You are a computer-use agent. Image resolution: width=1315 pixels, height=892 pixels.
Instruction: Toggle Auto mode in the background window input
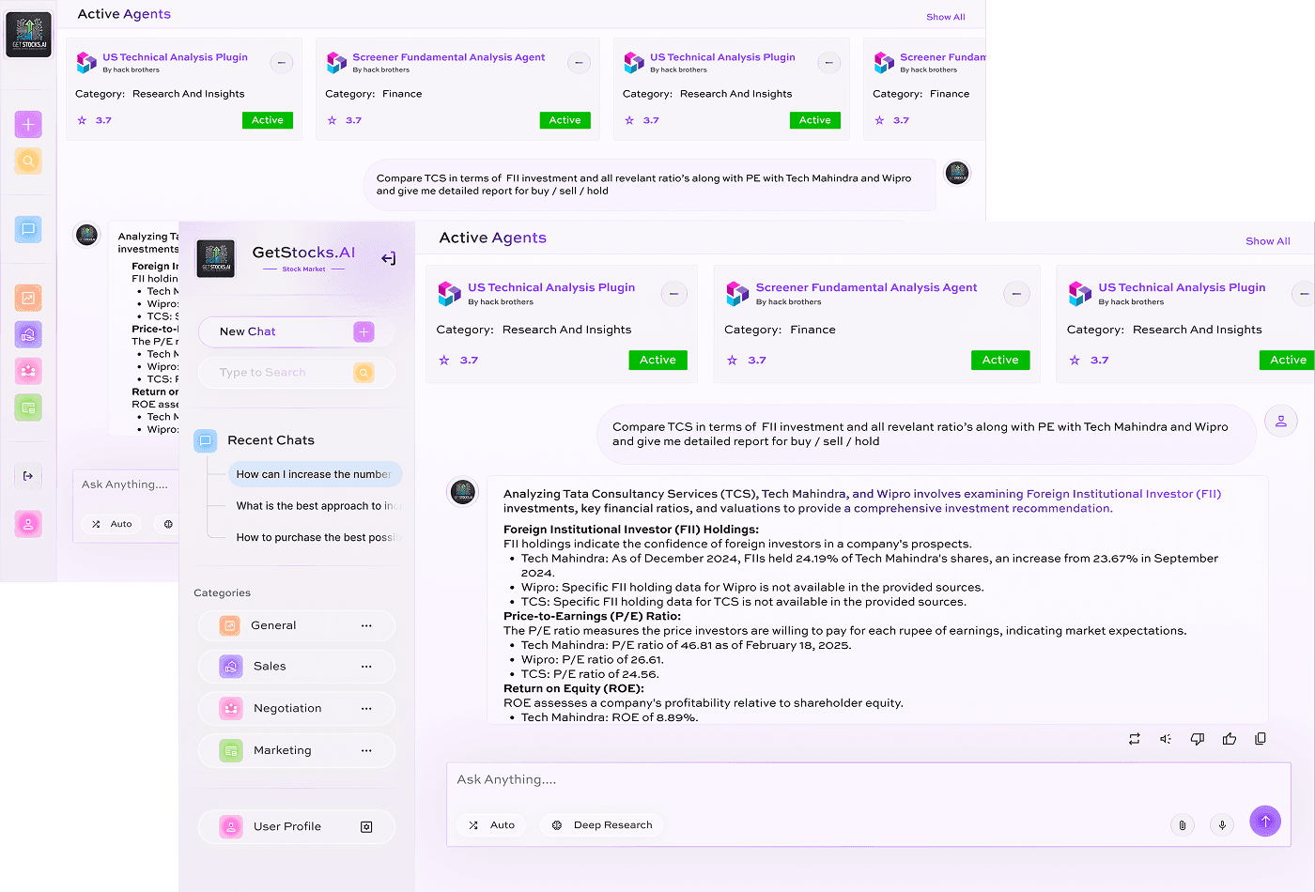coord(112,524)
